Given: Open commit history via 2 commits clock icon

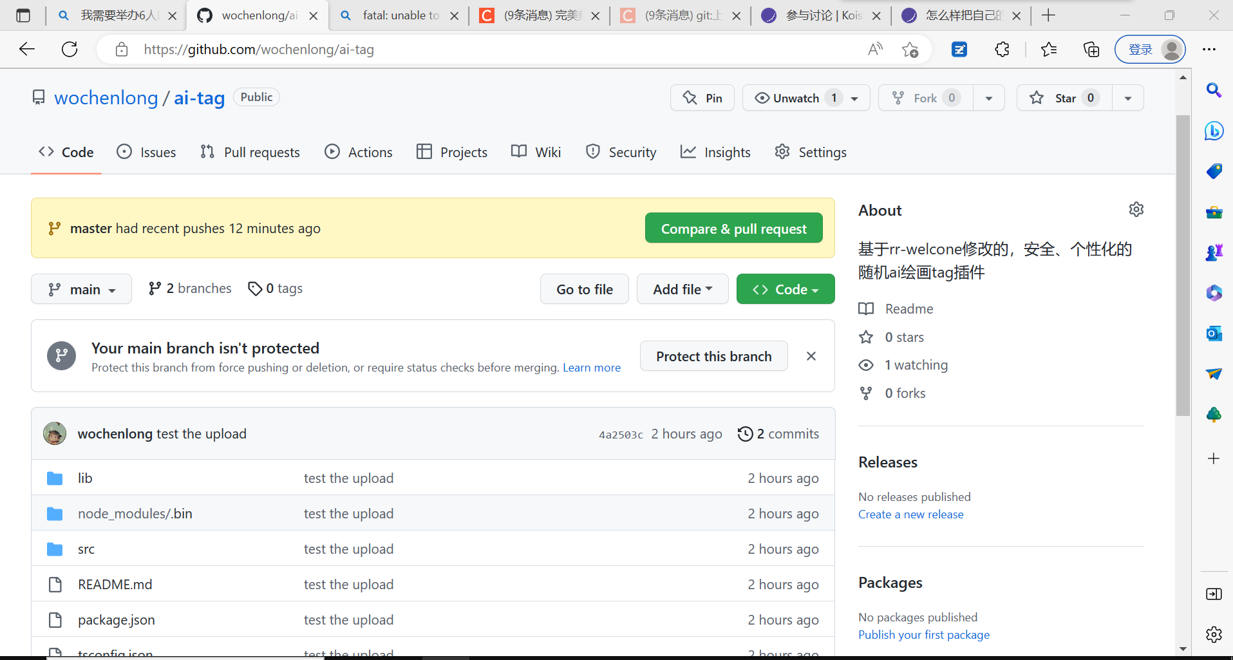Looking at the screenshot, I should coord(745,434).
